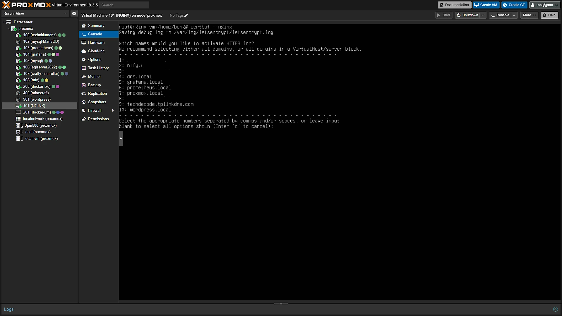Click the Backup floppy disk icon
Viewport: 562px width, 316px height.
click(84, 85)
